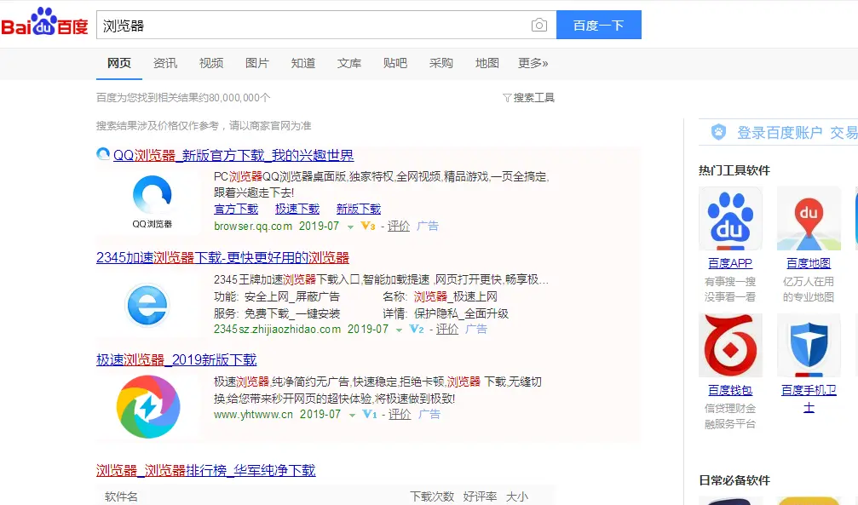The height and width of the screenshot is (505, 858).
Task: Switch to the 贴吧 tab
Action: pyautogui.click(x=394, y=63)
